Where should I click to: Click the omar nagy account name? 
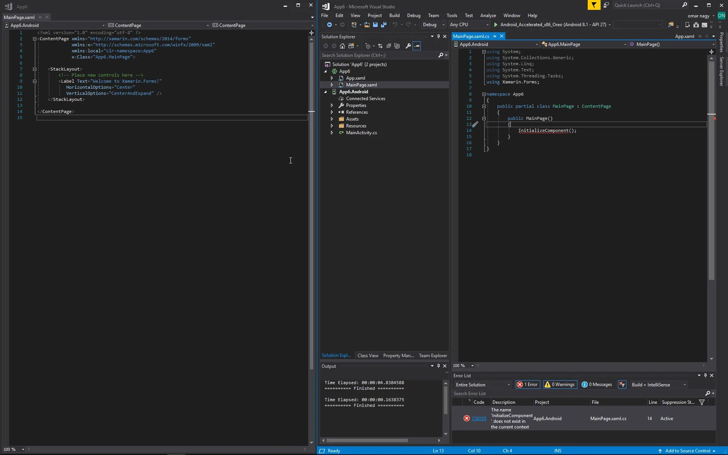[x=698, y=16]
